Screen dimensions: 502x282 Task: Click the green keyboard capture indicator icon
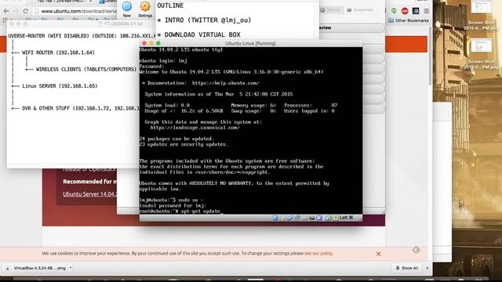[336, 218]
